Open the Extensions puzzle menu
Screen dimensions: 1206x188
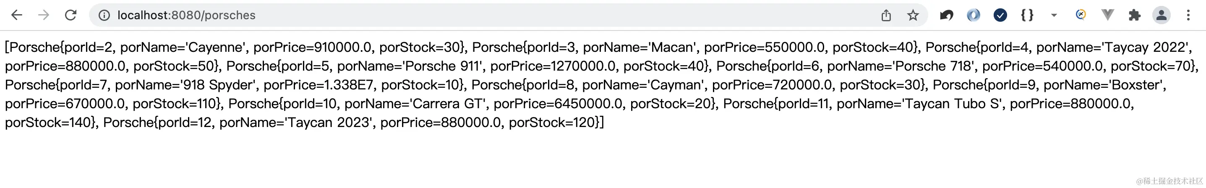[1134, 15]
